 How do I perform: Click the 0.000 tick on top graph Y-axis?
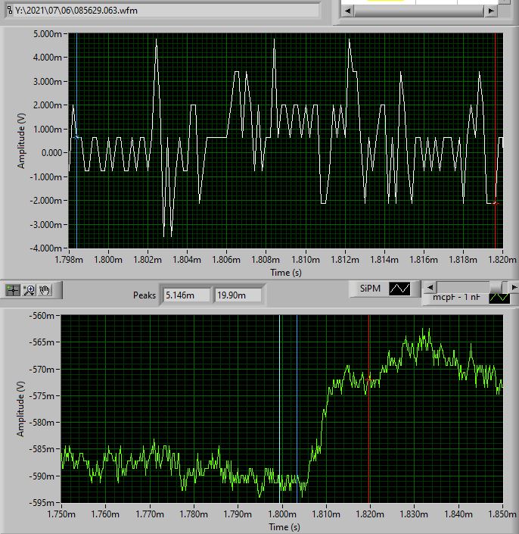[51, 153]
